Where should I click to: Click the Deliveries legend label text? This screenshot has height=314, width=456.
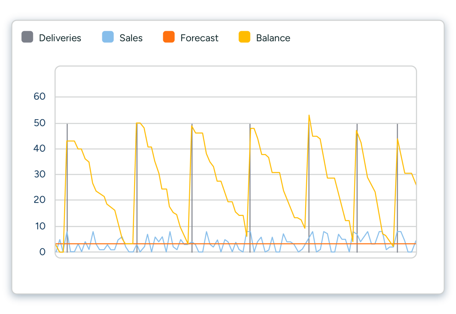(60, 38)
